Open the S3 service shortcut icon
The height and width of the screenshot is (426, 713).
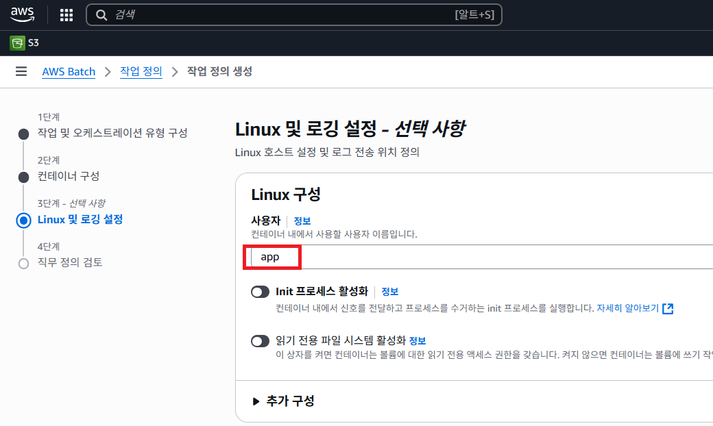click(x=17, y=43)
